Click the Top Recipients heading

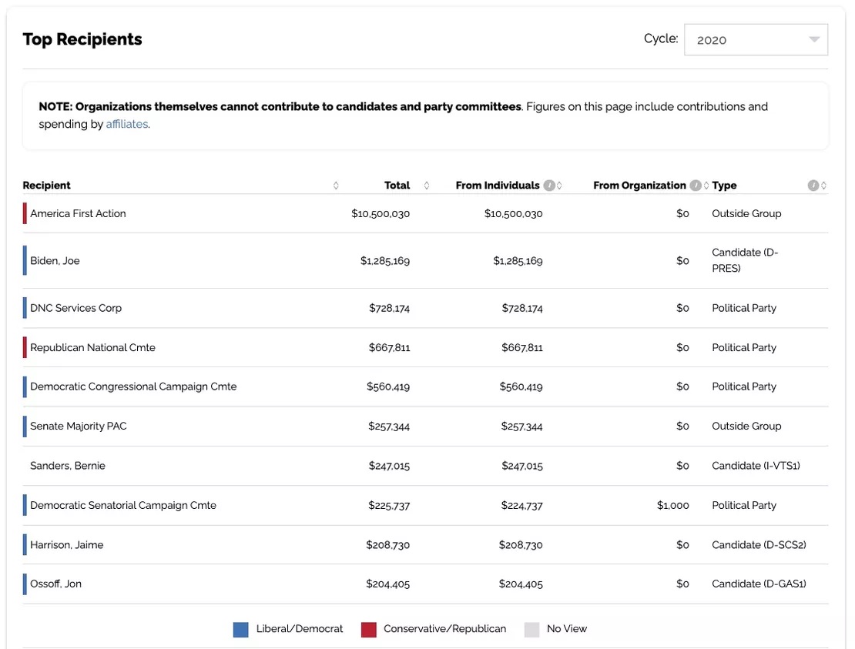pos(82,39)
